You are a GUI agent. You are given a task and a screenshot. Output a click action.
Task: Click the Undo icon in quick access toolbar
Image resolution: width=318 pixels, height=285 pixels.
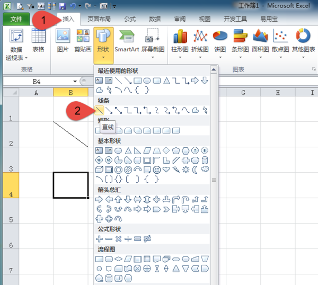[x=73, y=6]
